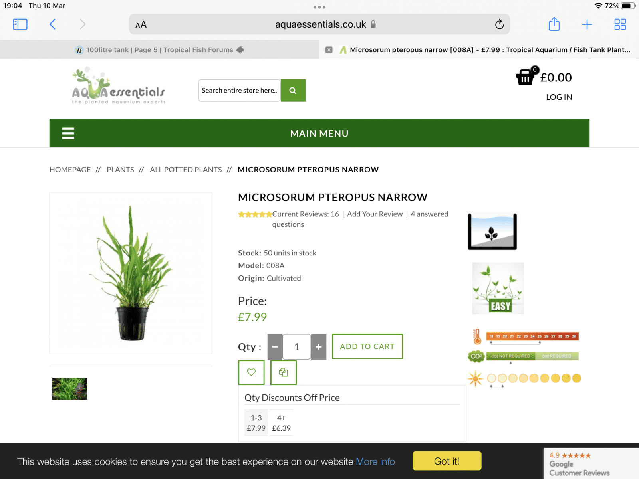This screenshot has height=479, width=639.
Task: Add product to compare list
Action: [x=283, y=372]
